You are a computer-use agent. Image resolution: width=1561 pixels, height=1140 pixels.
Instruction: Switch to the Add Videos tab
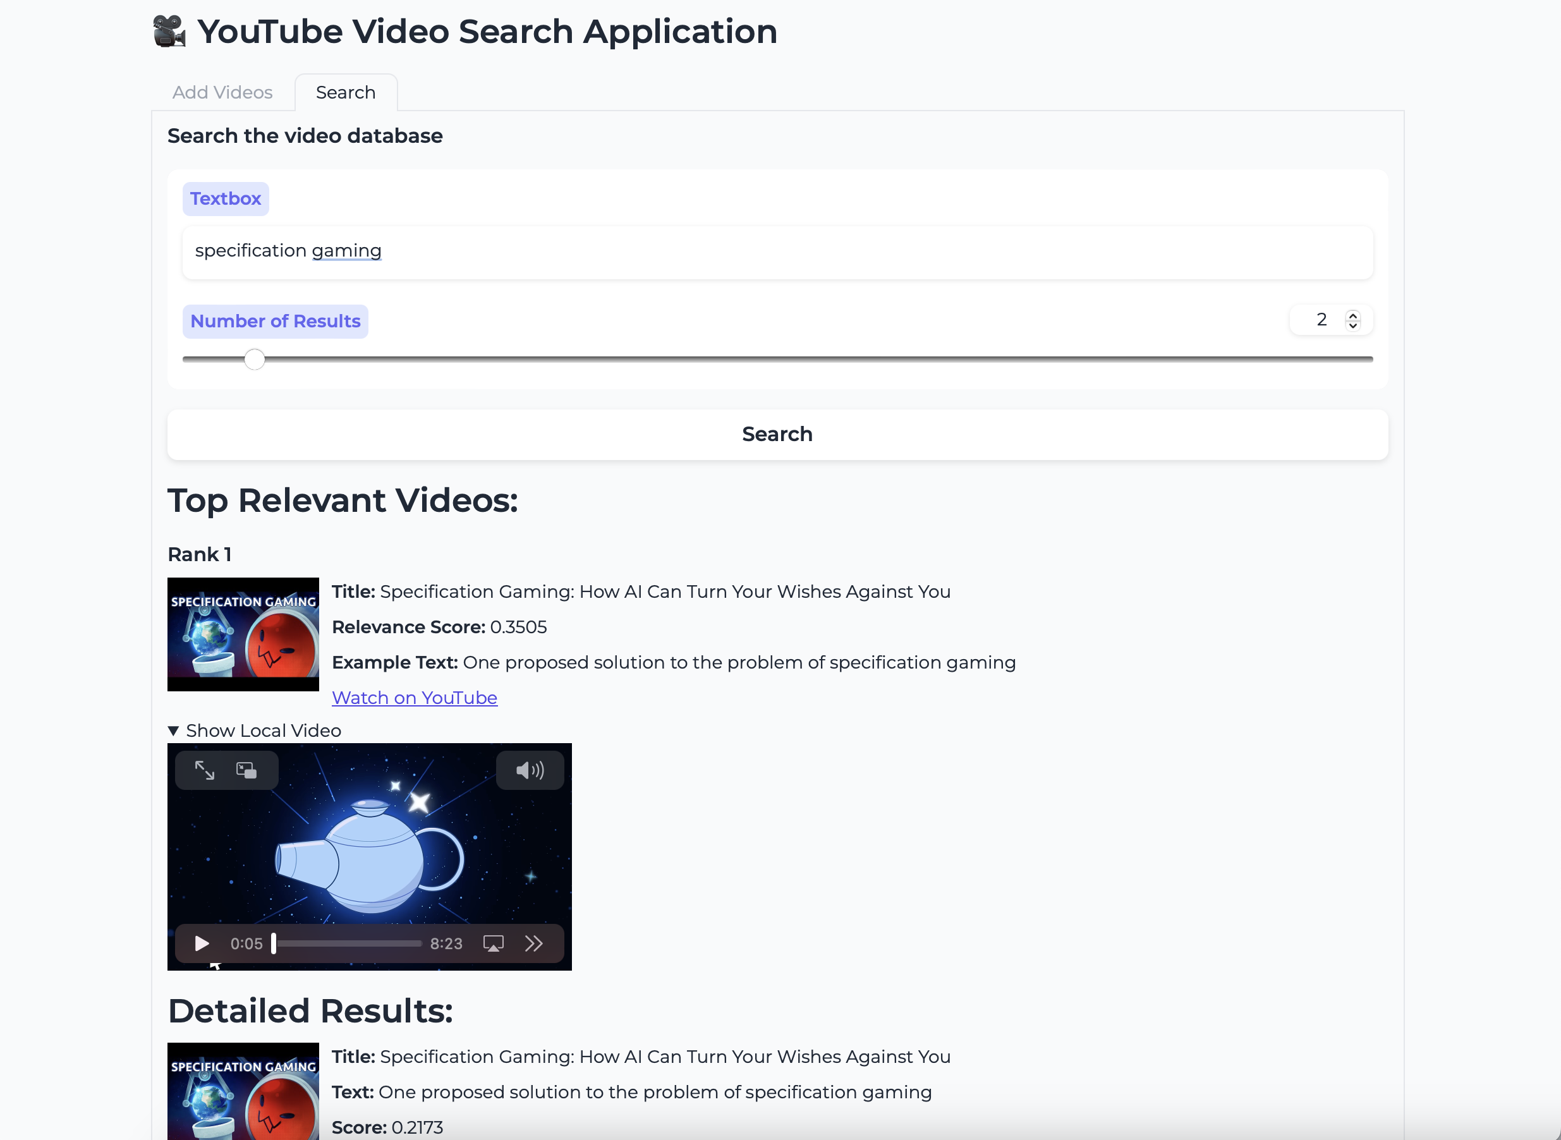222,92
